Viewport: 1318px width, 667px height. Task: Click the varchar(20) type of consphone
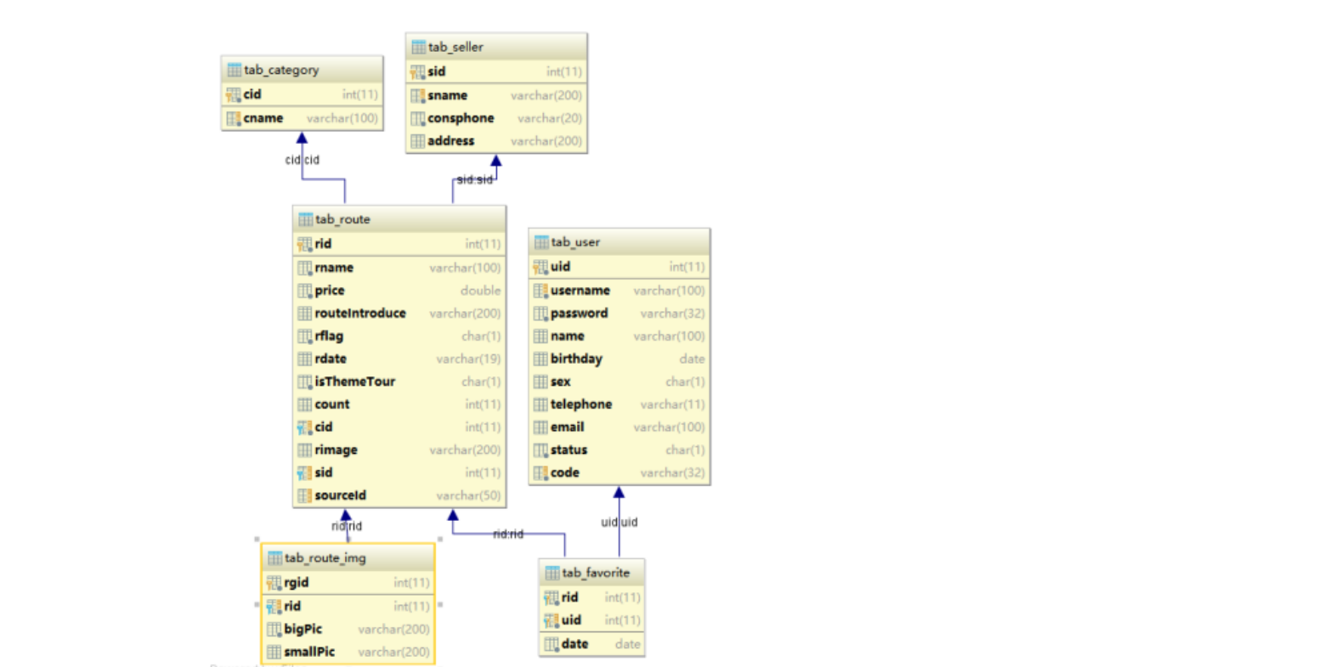click(x=551, y=118)
